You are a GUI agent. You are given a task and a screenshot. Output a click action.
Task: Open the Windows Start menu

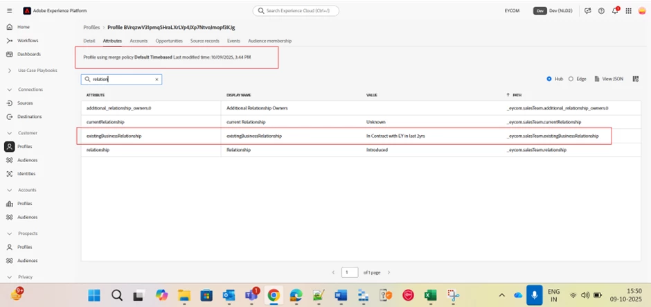point(93,295)
